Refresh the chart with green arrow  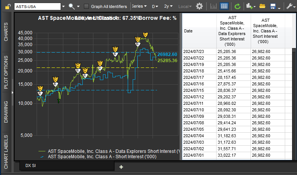(x=238, y=6)
